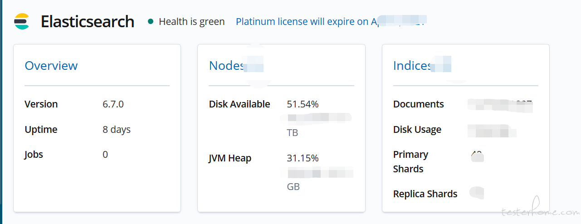Select the version value 6.7.0
The height and width of the screenshot is (224, 581).
(113, 104)
